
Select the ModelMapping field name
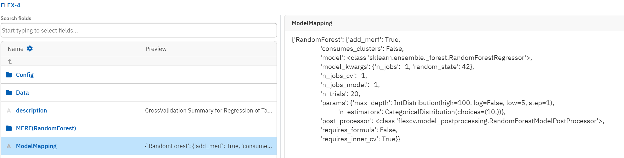tap(36, 146)
